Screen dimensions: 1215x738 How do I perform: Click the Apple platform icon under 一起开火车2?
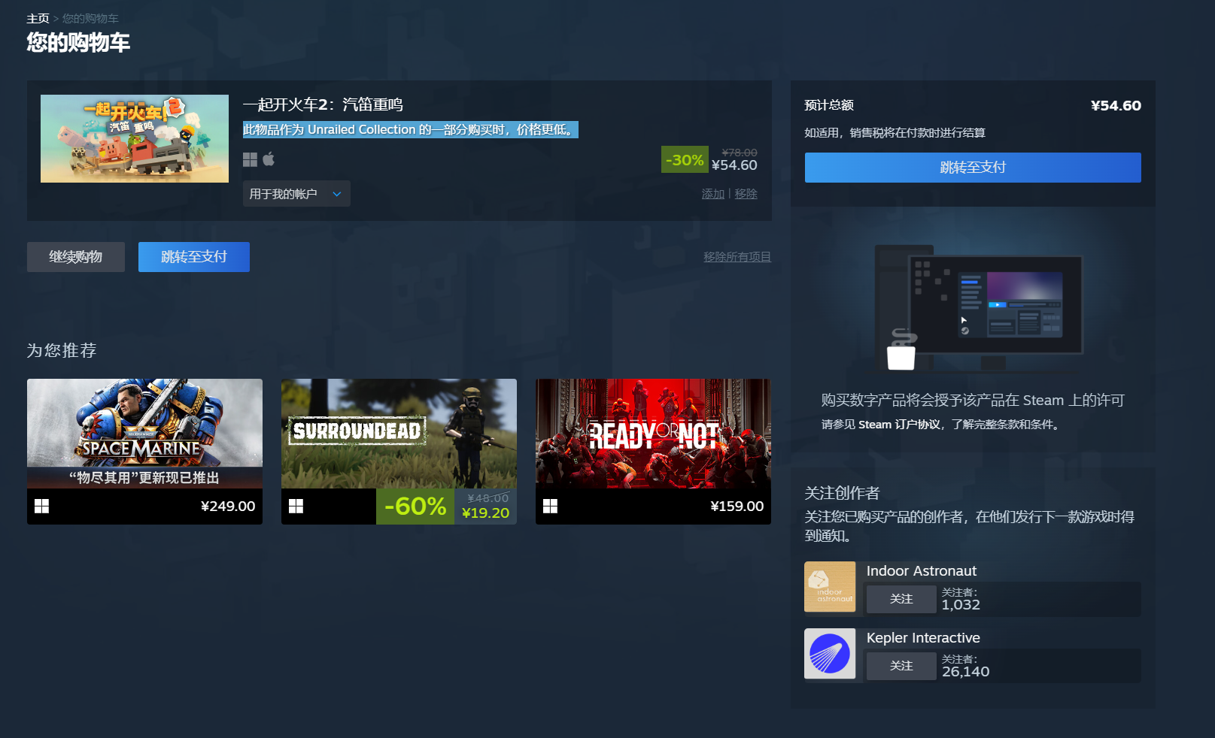pyautogui.click(x=269, y=159)
